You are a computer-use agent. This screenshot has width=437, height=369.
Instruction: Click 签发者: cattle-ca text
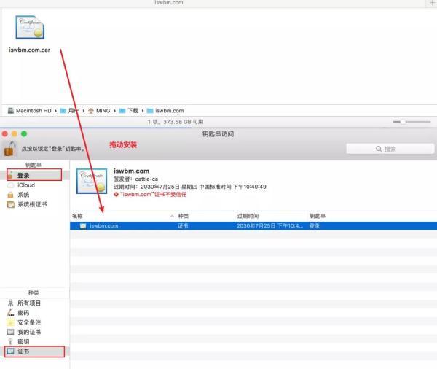[x=135, y=179]
